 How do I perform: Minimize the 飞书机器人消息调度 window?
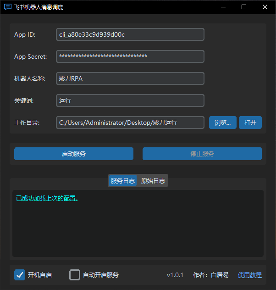(x=223, y=7)
